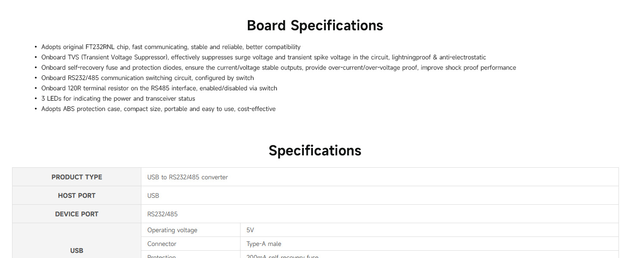Image resolution: width=631 pixels, height=258 pixels.
Task: Click the RS232/485 value in DEVICE PORT row
Action: coord(162,214)
